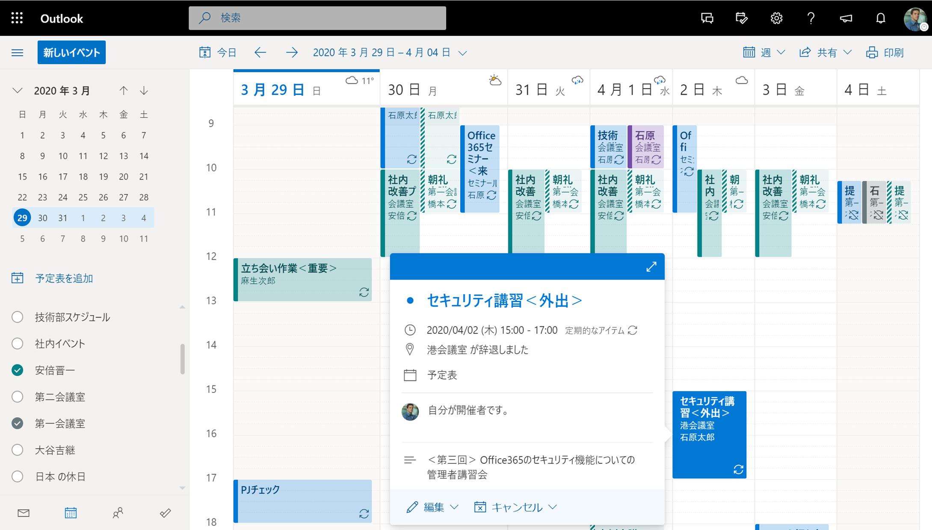This screenshot has height=530, width=932.
Task: Enable 日本 の休日 calendar
Action: (x=18, y=476)
